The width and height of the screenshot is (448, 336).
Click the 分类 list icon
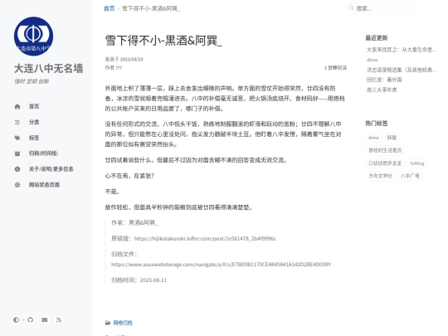pyautogui.click(x=17, y=122)
